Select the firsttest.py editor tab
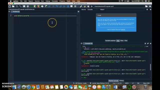 [15, 12]
